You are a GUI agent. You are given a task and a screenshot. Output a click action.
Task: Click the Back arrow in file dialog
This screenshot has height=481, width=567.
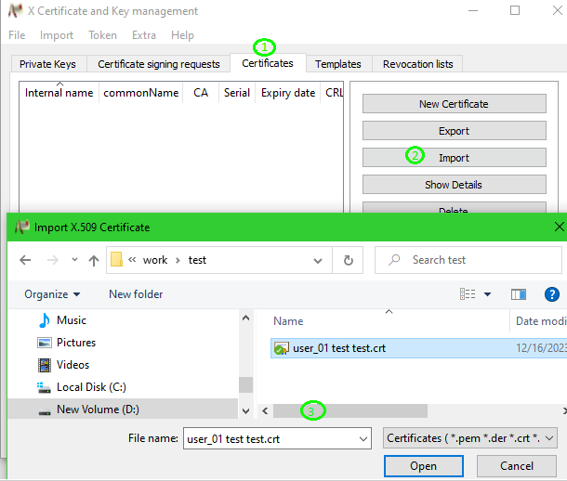25,261
